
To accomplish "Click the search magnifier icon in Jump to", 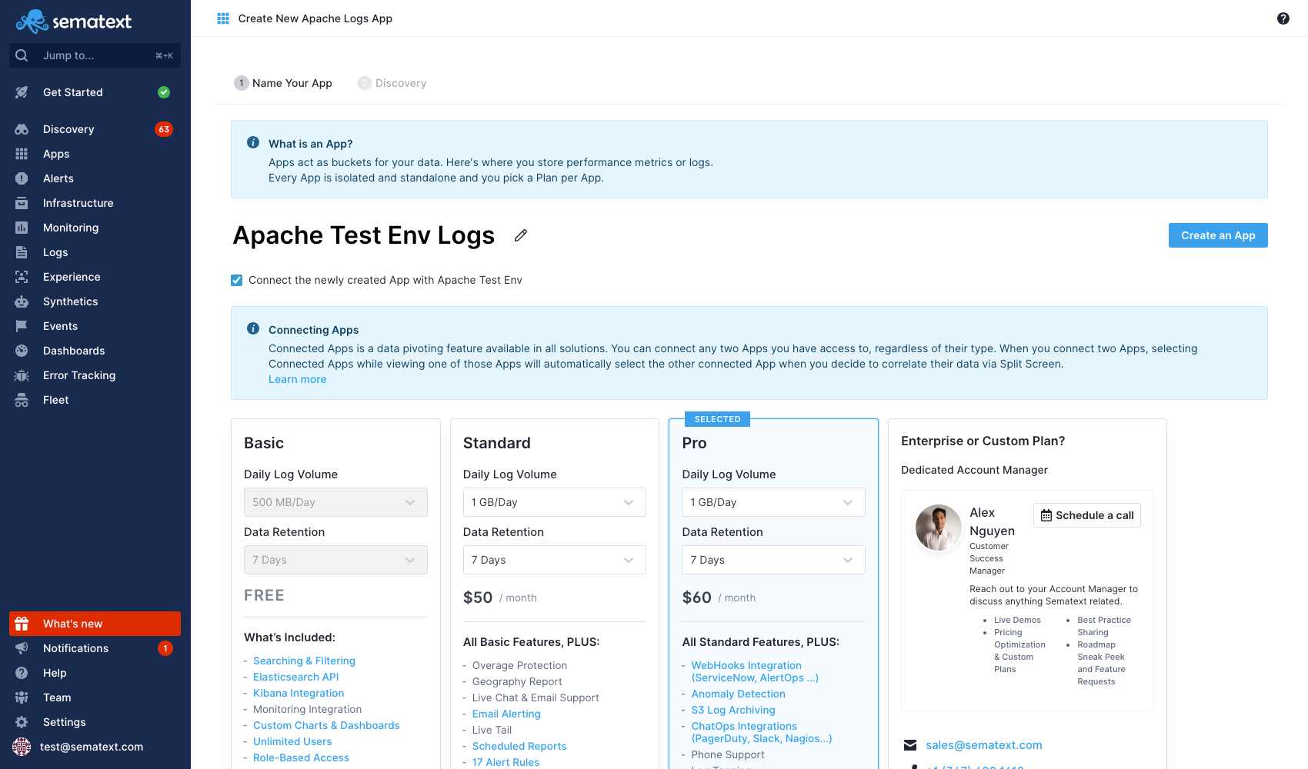I will tap(22, 55).
